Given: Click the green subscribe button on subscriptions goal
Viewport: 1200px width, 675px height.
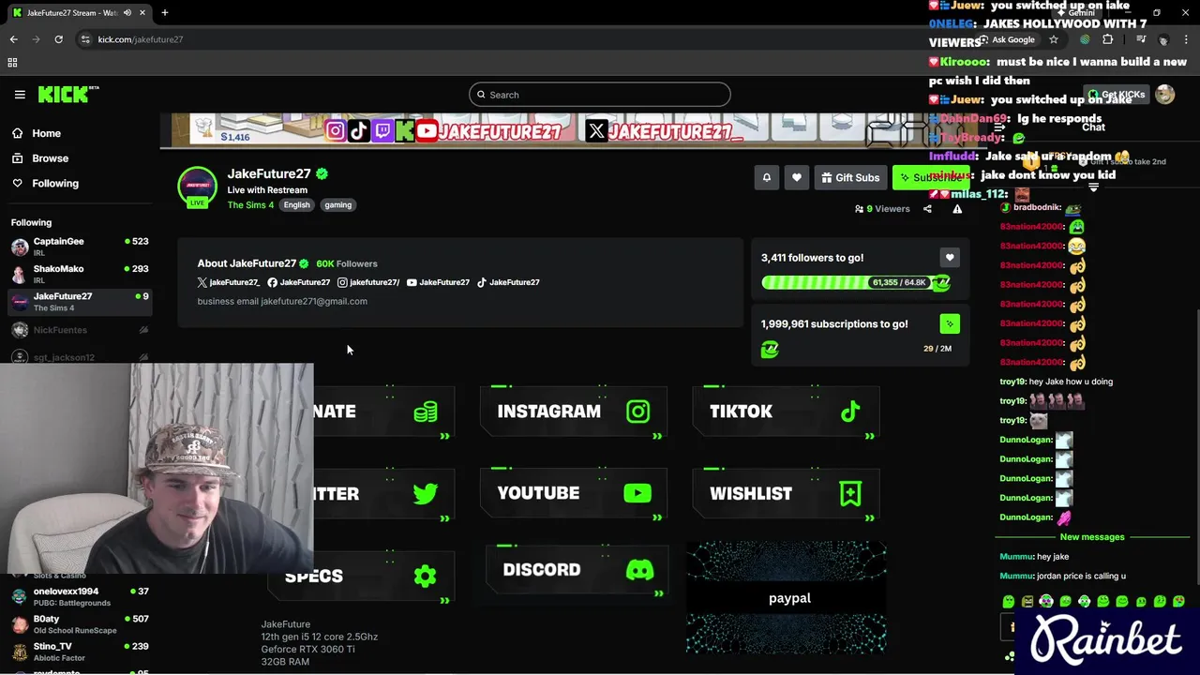Looking at the screenshot, I should pyautogui.click(x=950, y=324).
